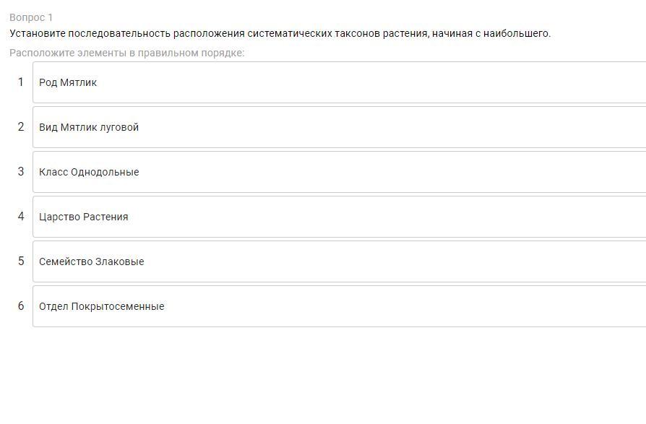The width and height of the screenshot is (646, 424).
Task: Choose the 'Отдел Покрытосеменные' item
Action: (x=102, y=306)
